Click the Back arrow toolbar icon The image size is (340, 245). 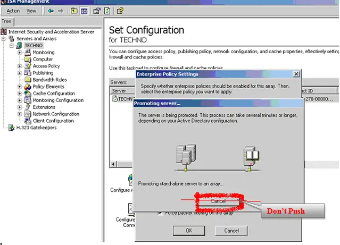(51, 11)
